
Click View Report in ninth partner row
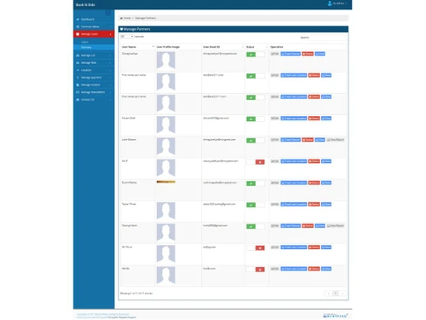(x=335, y=226)
